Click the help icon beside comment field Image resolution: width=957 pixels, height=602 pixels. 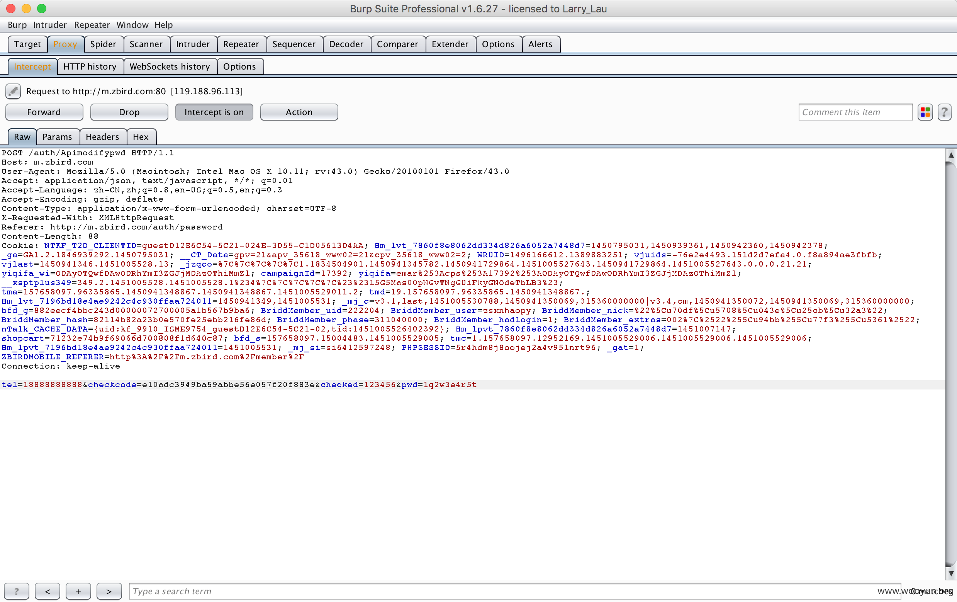click(944, 112)
